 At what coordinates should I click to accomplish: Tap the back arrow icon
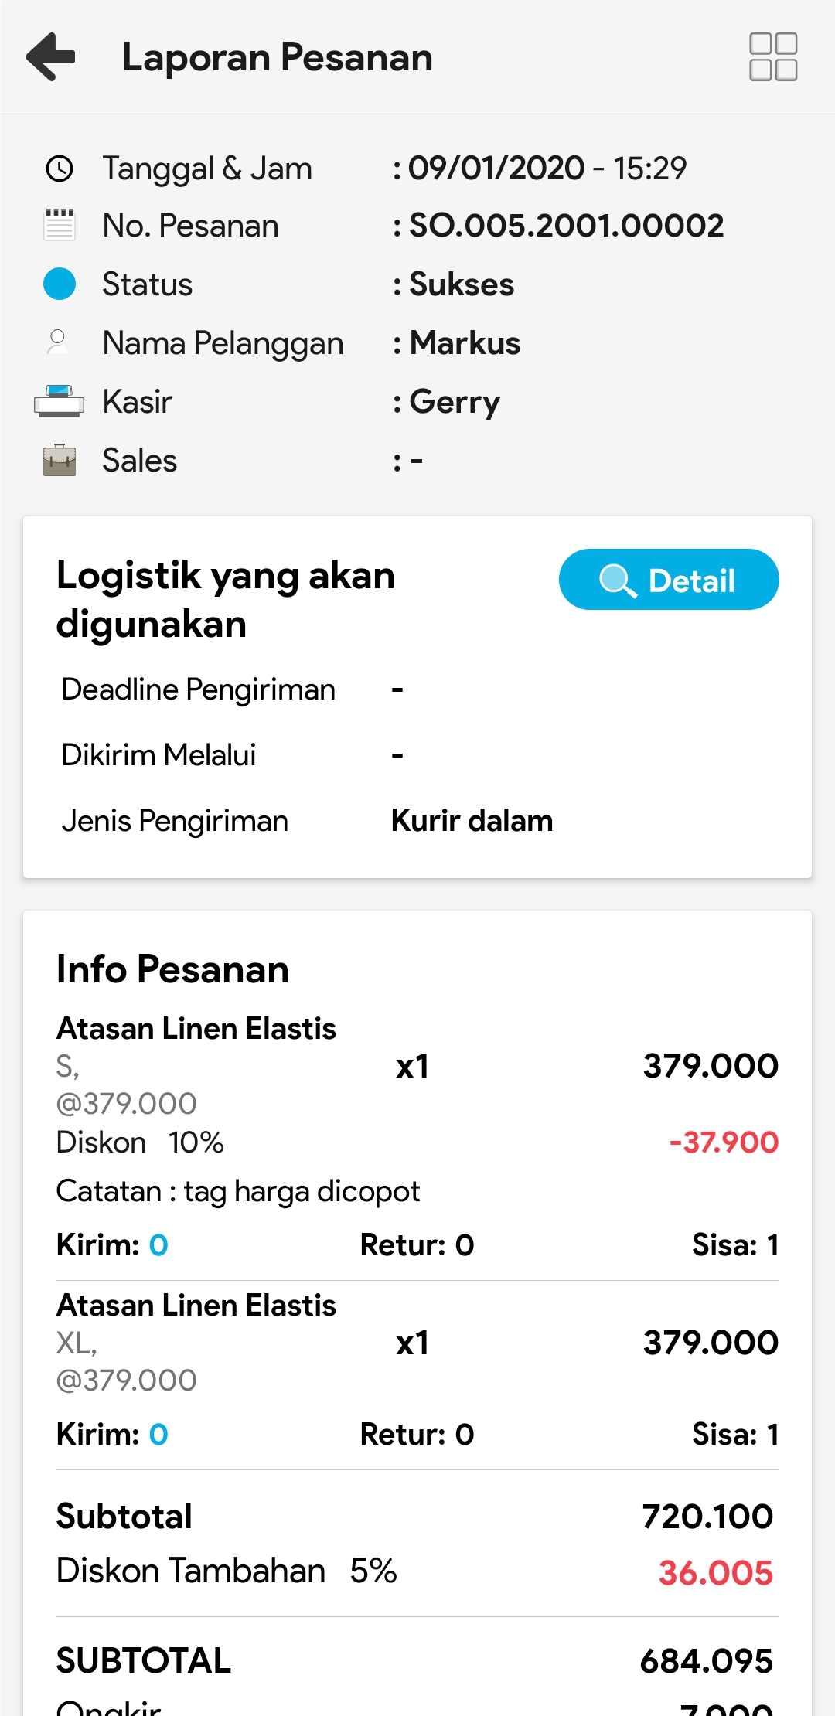click(51, 57)
